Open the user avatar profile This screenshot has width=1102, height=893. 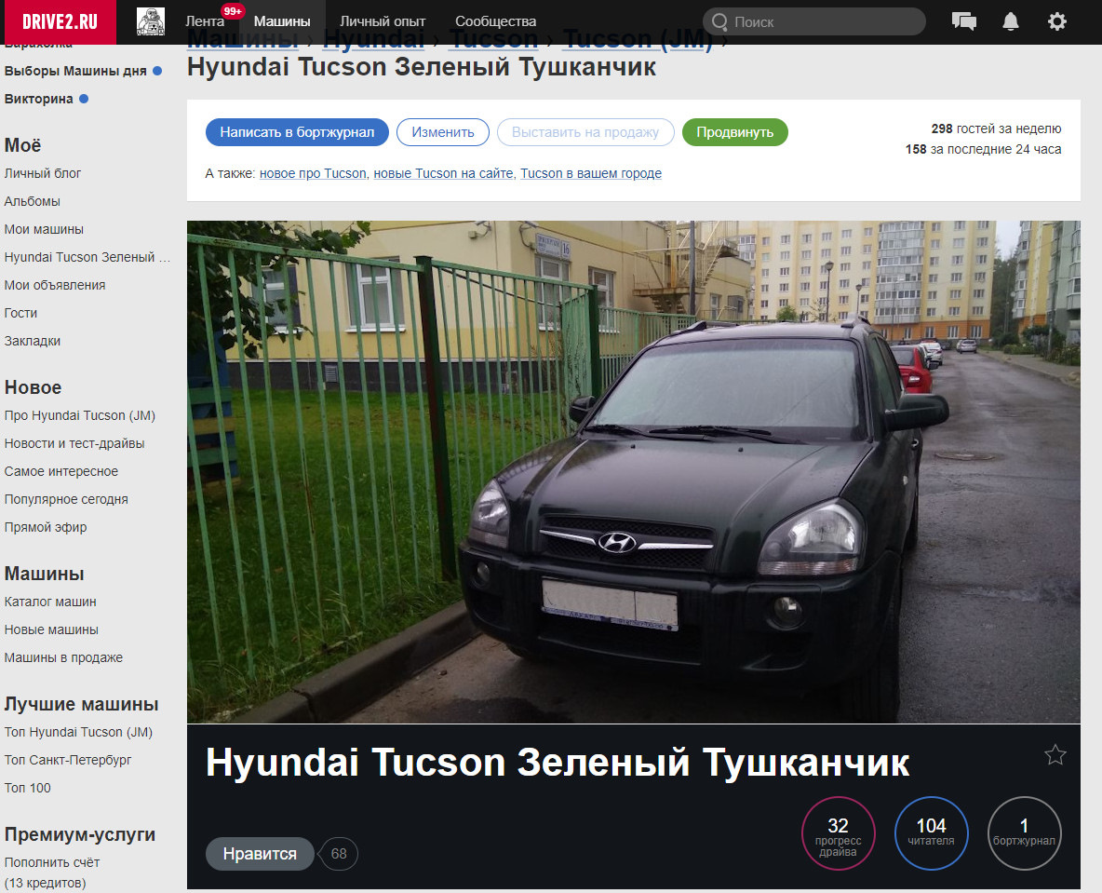151,21
